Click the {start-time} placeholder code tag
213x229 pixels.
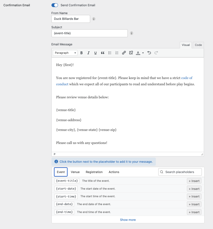[x=66, y=196]
